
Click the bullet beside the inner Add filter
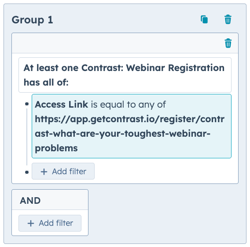[x=27, y=172]
